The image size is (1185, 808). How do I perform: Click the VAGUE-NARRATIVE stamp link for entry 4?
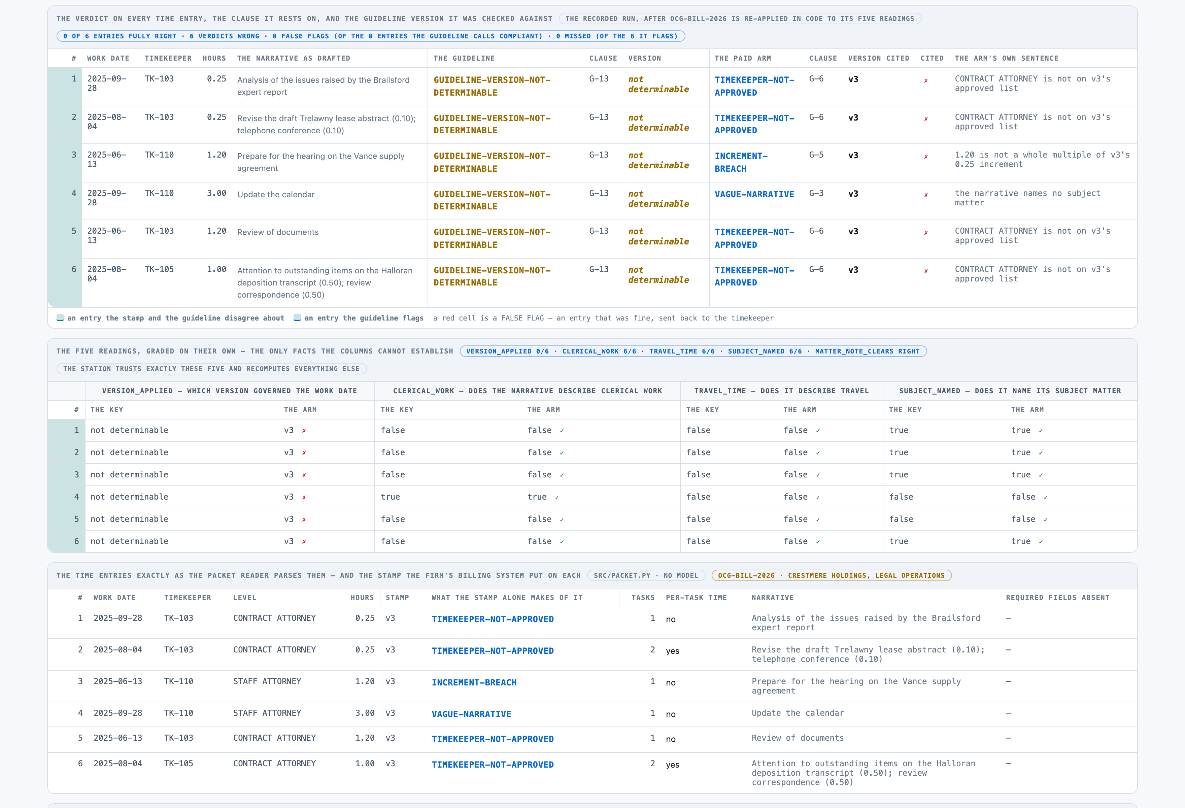click(471, 714)
